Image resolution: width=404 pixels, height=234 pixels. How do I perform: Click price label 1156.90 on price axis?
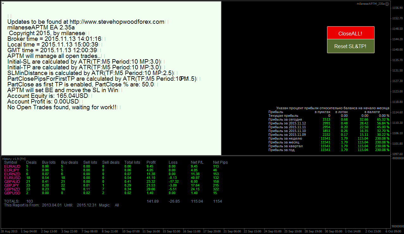[397, 8]
